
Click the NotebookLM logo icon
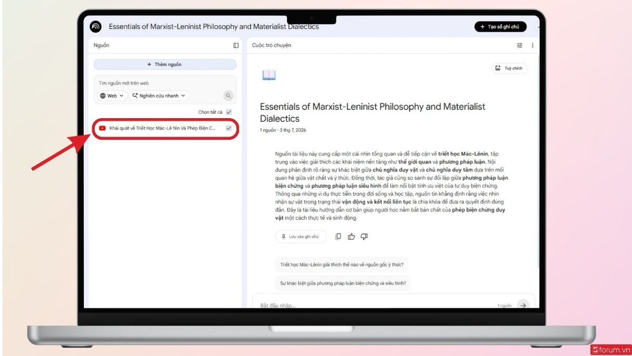pyautogui.click(x=95, y=27)
